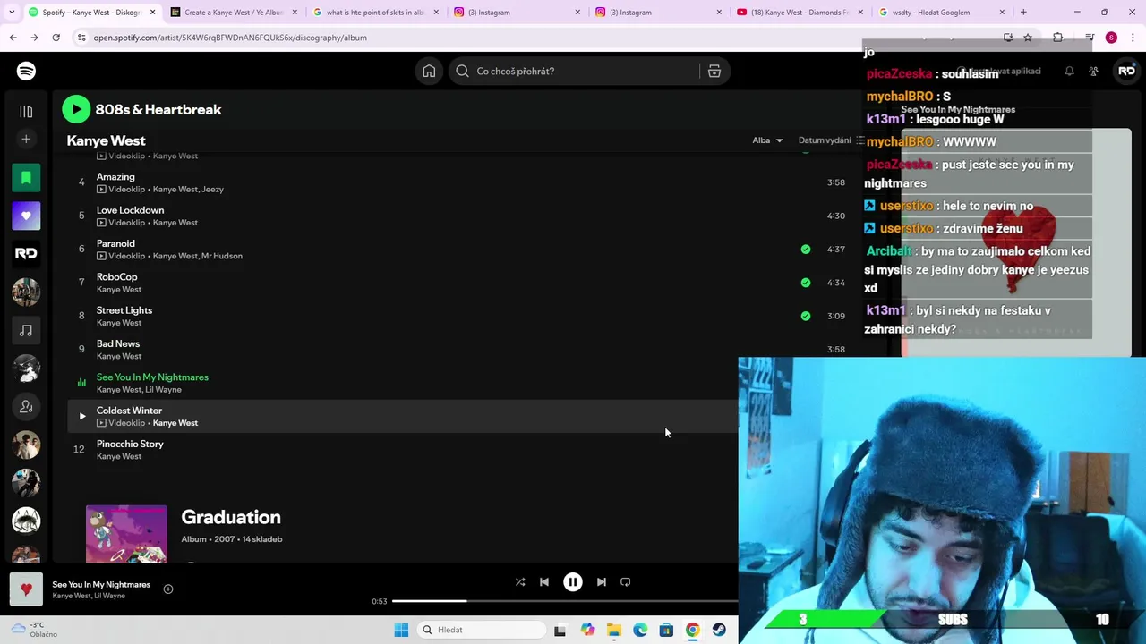Play Coldest Winter with row play arrow
This screenshot has height=644, width=1146.
click(81, 416)
